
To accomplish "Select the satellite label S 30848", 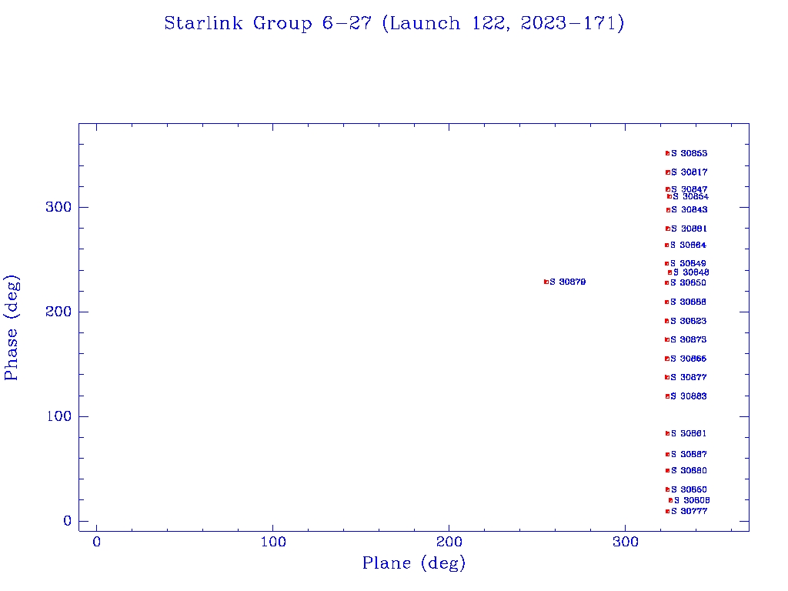I will click(x=692, y=272).
